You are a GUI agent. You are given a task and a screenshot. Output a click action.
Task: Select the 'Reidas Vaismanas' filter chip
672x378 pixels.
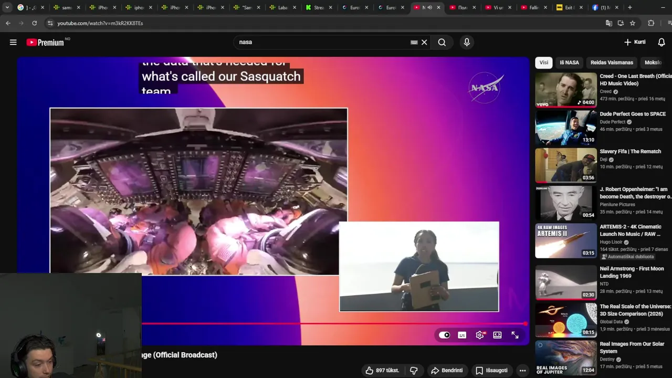[x=612, y=62]
